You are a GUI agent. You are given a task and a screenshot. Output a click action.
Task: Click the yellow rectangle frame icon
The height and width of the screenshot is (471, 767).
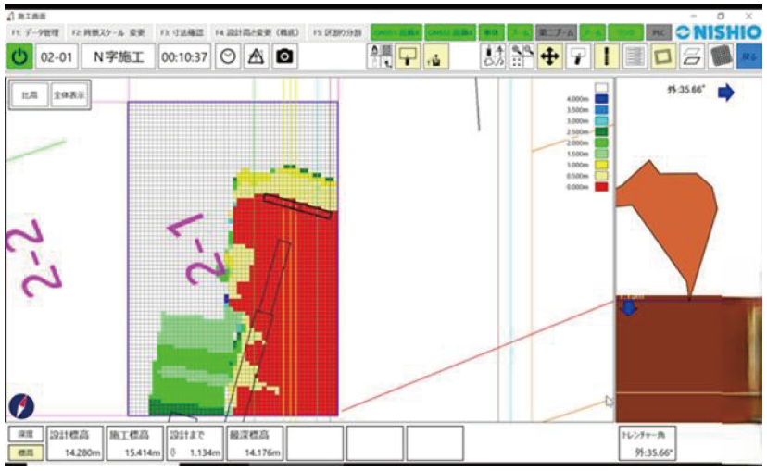click(x=663, y=56)
